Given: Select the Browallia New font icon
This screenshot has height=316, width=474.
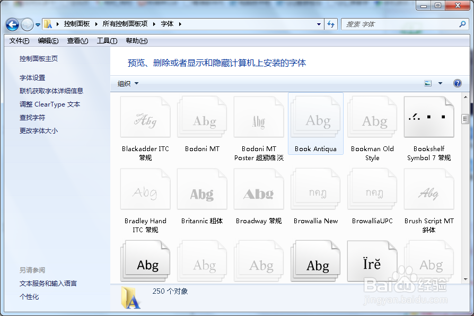Looking at the screenshot, I should pos(315,189).
